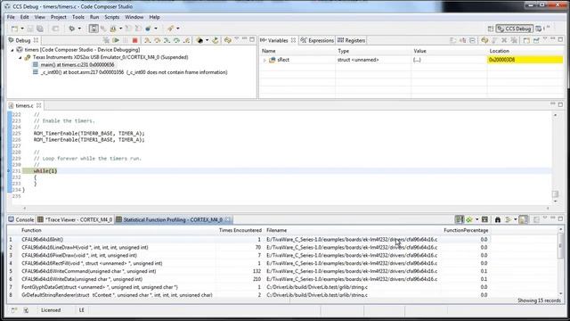
Task: Open the profiling view menu triangle
Action: point(545,218)
